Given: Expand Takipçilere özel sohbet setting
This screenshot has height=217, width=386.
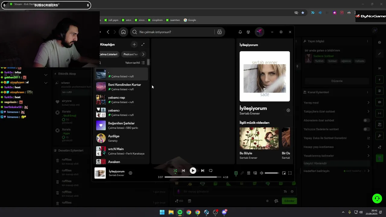Looking at the screenshot, I should pyautogui.click(x=337, y=112).
